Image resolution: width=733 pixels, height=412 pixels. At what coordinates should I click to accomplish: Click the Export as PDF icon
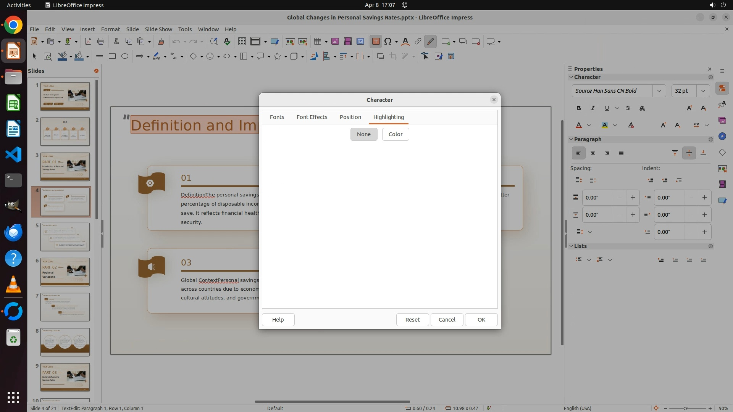[88, 42]
